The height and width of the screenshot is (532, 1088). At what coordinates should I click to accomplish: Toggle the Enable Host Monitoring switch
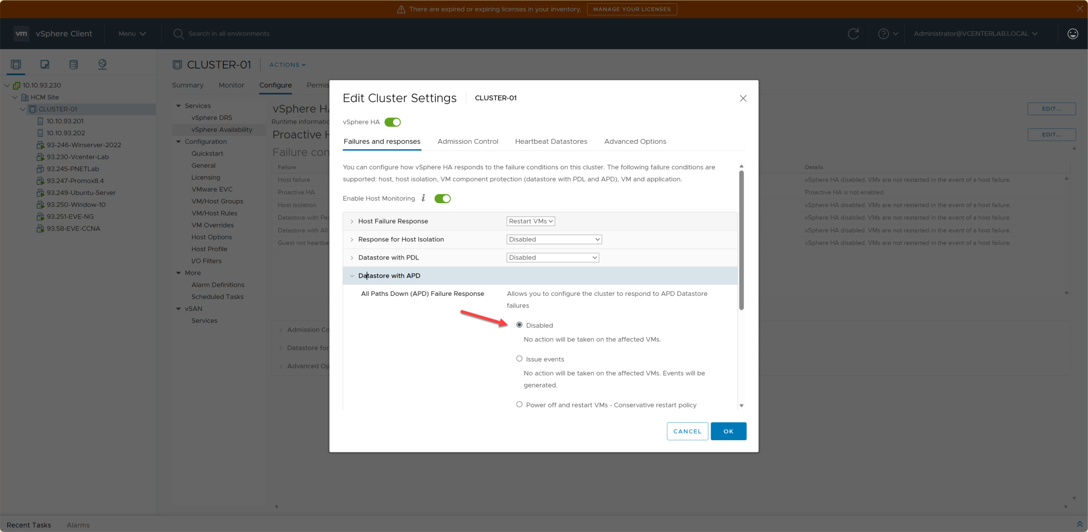pyautogui.click(x=442, y=198)
